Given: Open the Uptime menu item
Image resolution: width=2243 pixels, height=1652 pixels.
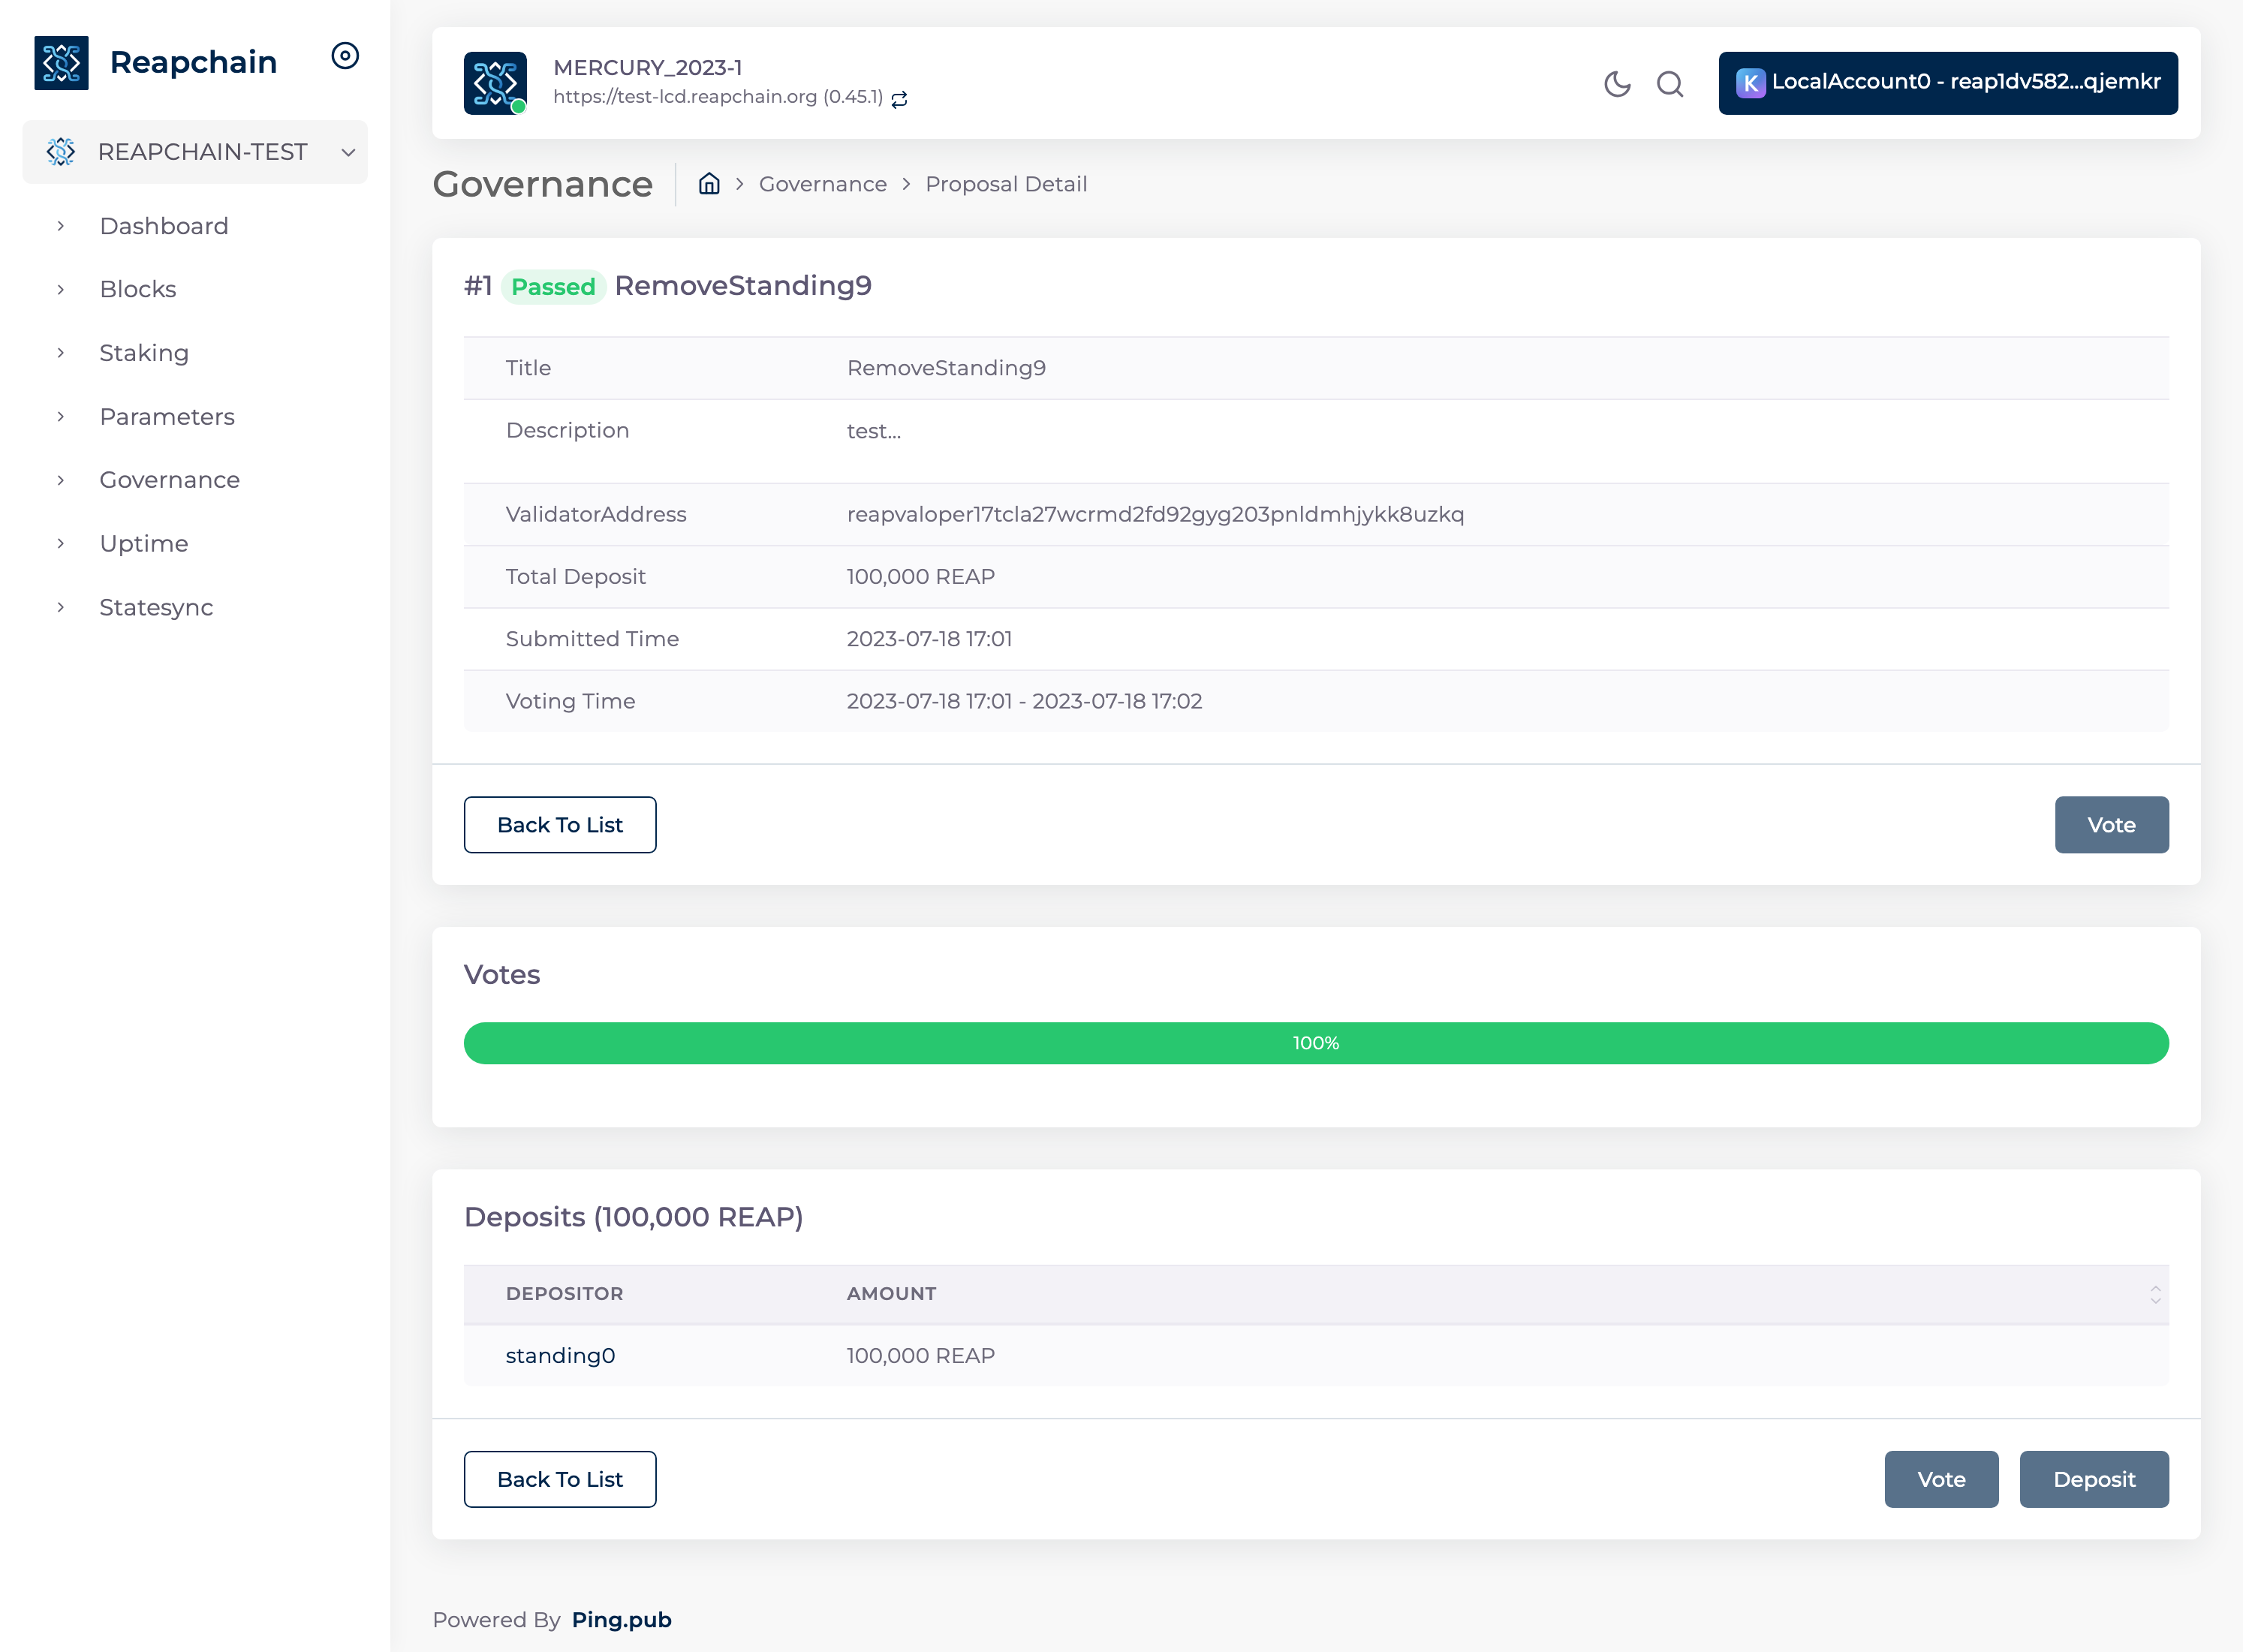Looking at the screenshot, I should click(144, 544).
